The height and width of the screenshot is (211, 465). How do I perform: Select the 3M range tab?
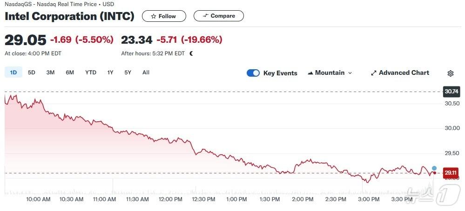(x=50, y=73)
